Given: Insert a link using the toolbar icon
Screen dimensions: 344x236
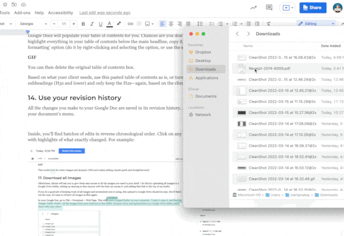Looking at the screenshot, I should [x=130, y=24].
